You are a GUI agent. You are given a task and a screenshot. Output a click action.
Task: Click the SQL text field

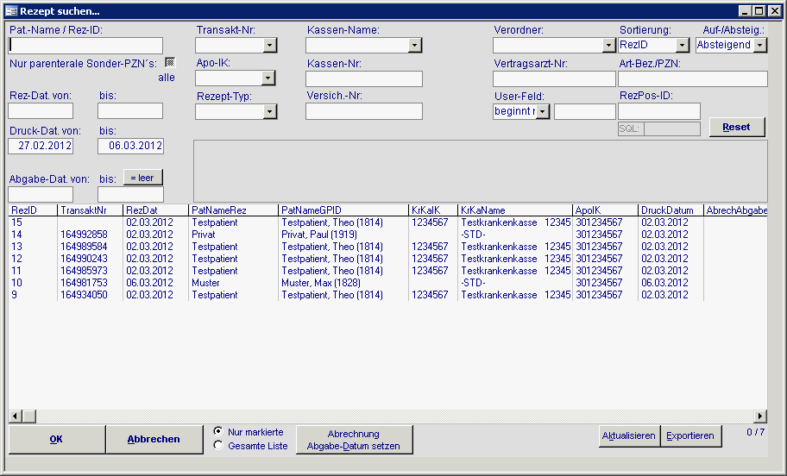[x=672, y=128]
